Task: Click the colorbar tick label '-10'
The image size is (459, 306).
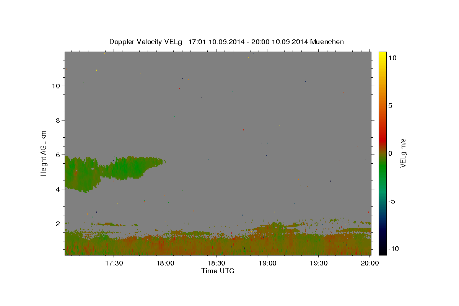Action: [x=393, y=249]
